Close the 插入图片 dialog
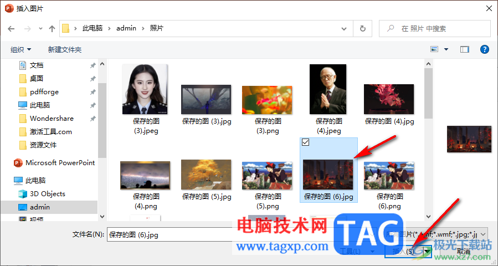The width and height of the screenshot is (498, 266). [489, 8]
